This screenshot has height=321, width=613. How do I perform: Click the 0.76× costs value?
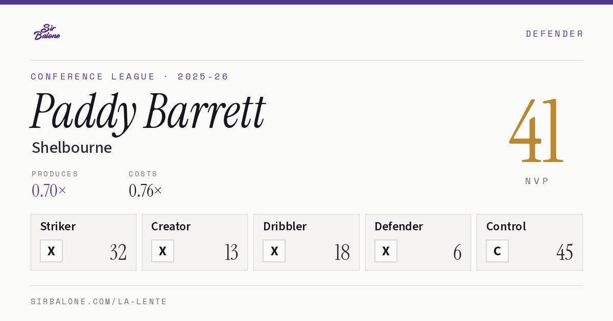[146, 191]
